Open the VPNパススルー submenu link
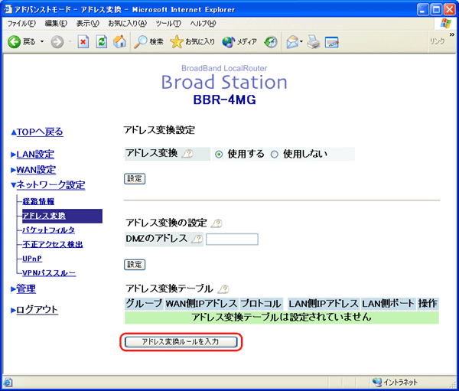This screenshot has width=459, height=391. [49, 273]
